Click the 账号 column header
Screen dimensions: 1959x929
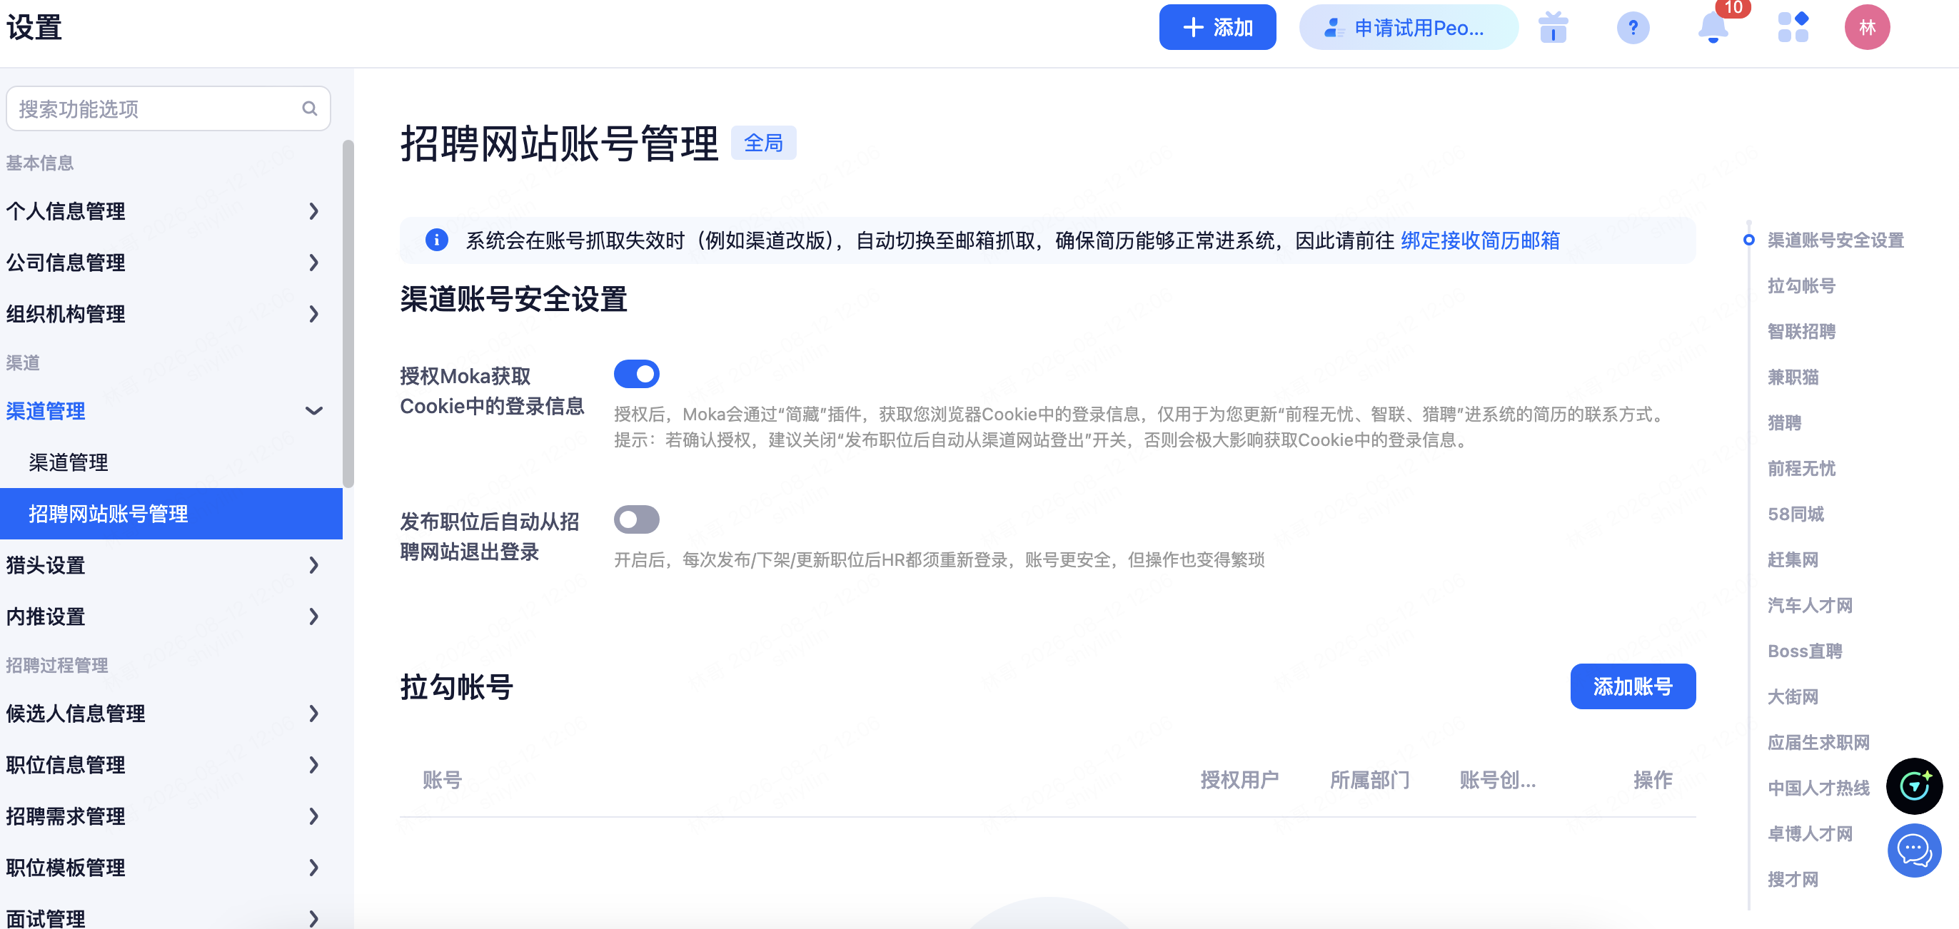pyautogui.click(x=442, y=779)
